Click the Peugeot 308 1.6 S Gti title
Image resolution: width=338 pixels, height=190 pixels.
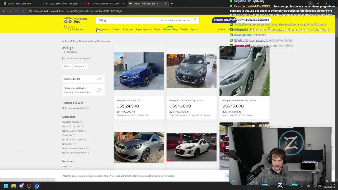pyautogui.click(x=128, y=101)
